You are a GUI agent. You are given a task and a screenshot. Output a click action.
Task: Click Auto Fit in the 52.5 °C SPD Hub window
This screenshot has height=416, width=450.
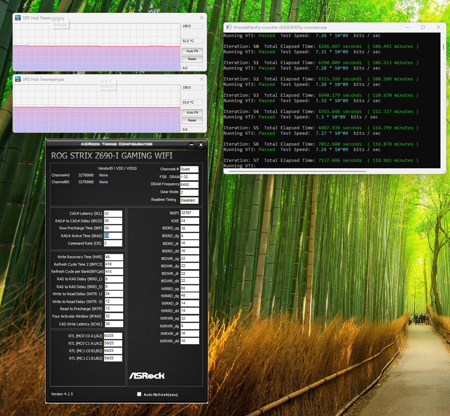[x=192, y=51]
